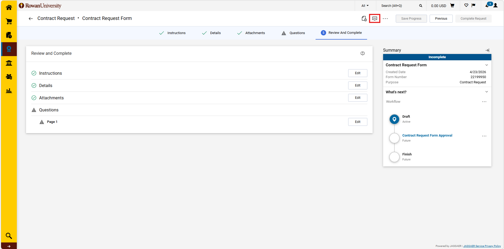504x249 pixels.
Task: Edit the Details section
Action: click(357, 85)
